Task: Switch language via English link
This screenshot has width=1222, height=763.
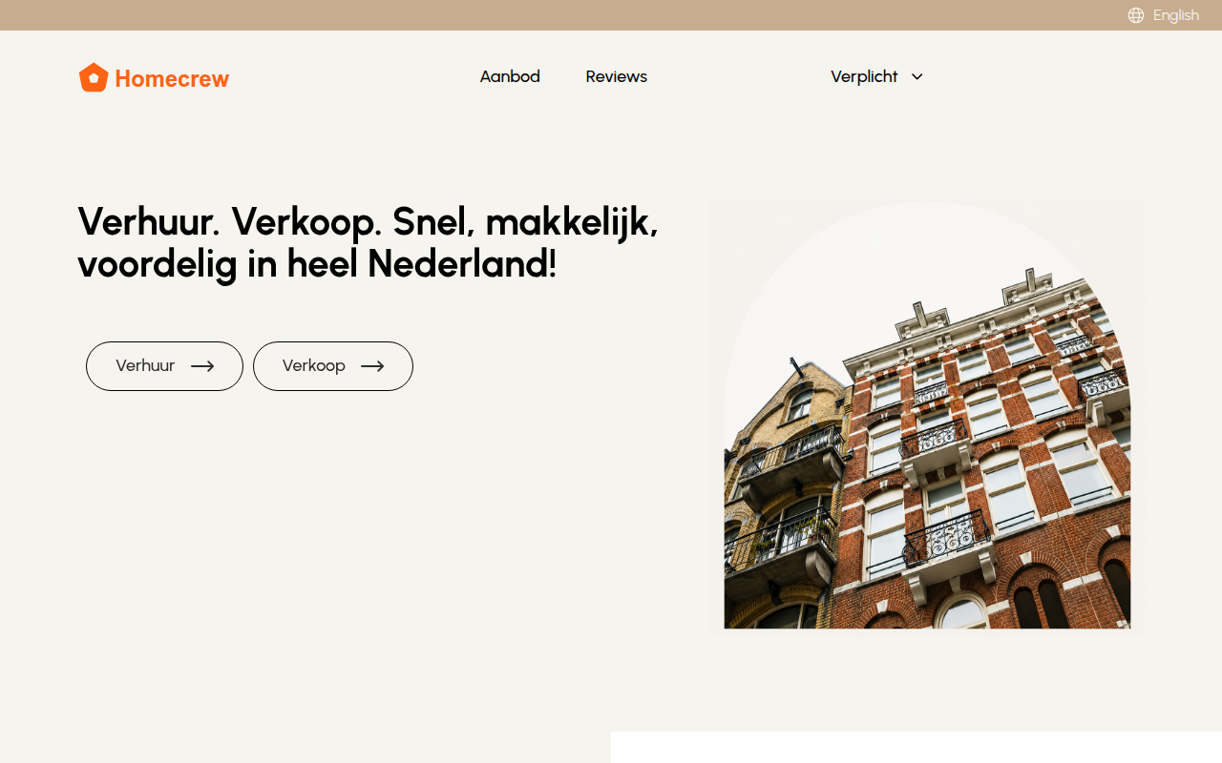Action: pyautogui.click(x=1176, y=15)
